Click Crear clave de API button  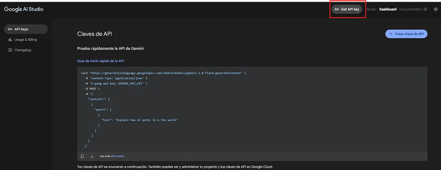click(x=406, y=34)
